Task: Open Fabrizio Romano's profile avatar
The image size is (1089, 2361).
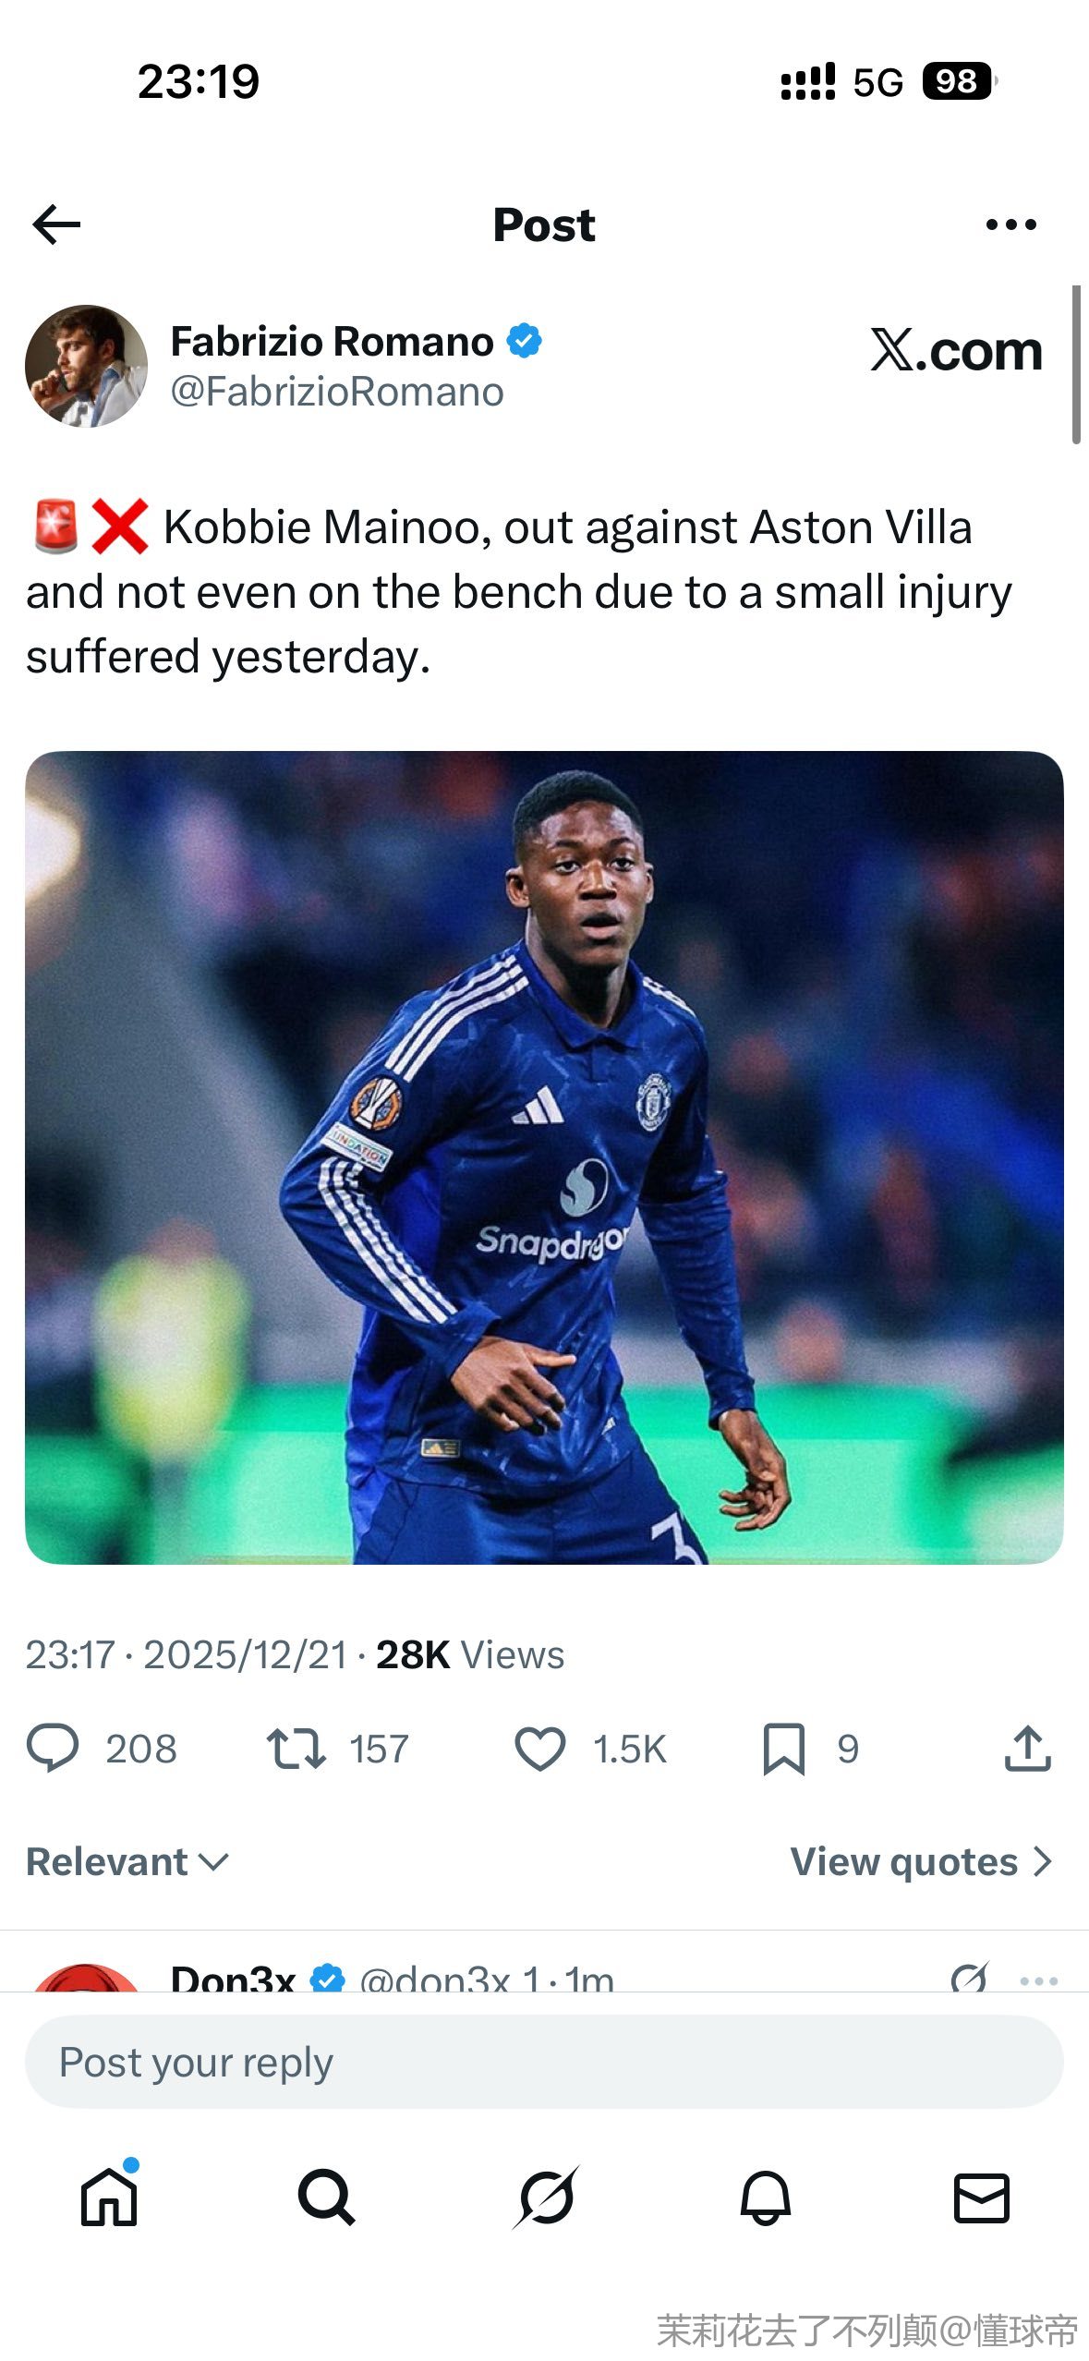Action: click(86, 366)
